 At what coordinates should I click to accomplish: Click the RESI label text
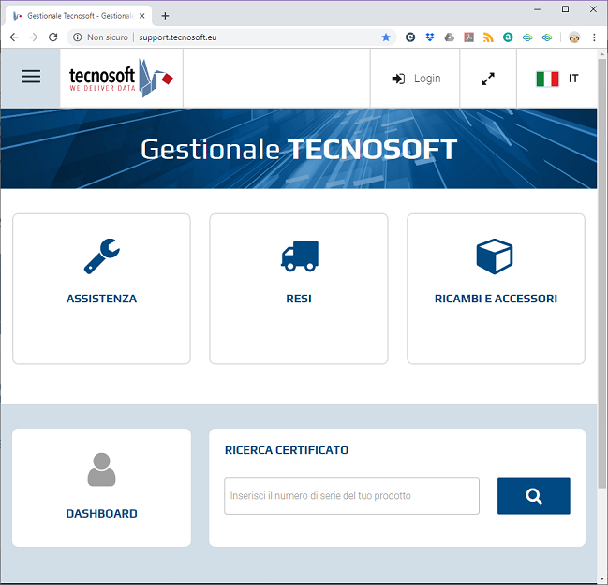(x=299, y=299)
